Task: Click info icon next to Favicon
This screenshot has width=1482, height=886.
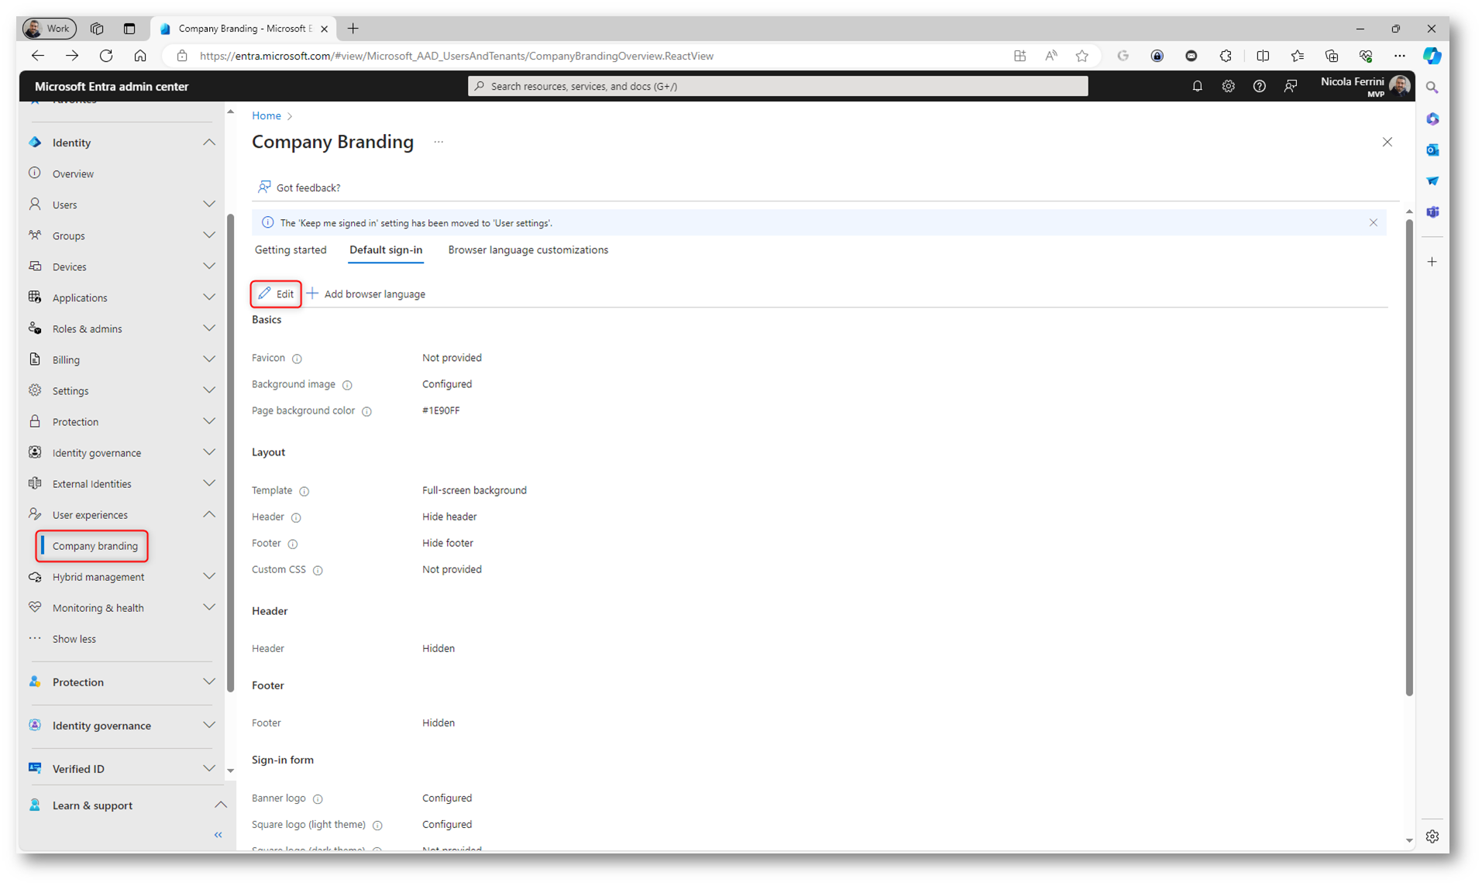Action: pos(297,359)
